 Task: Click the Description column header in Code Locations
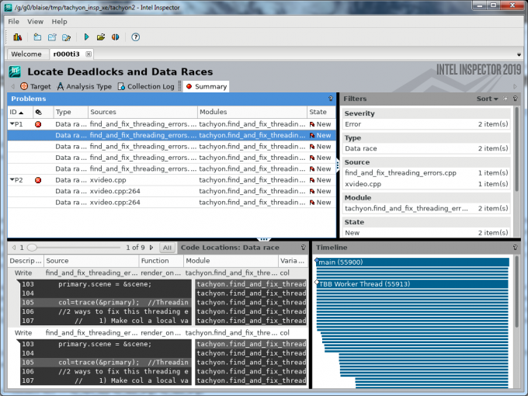pyautogui.click(x=26, y=261)
